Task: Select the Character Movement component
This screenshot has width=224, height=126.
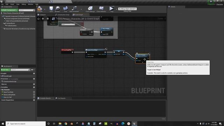Action: 20,29
